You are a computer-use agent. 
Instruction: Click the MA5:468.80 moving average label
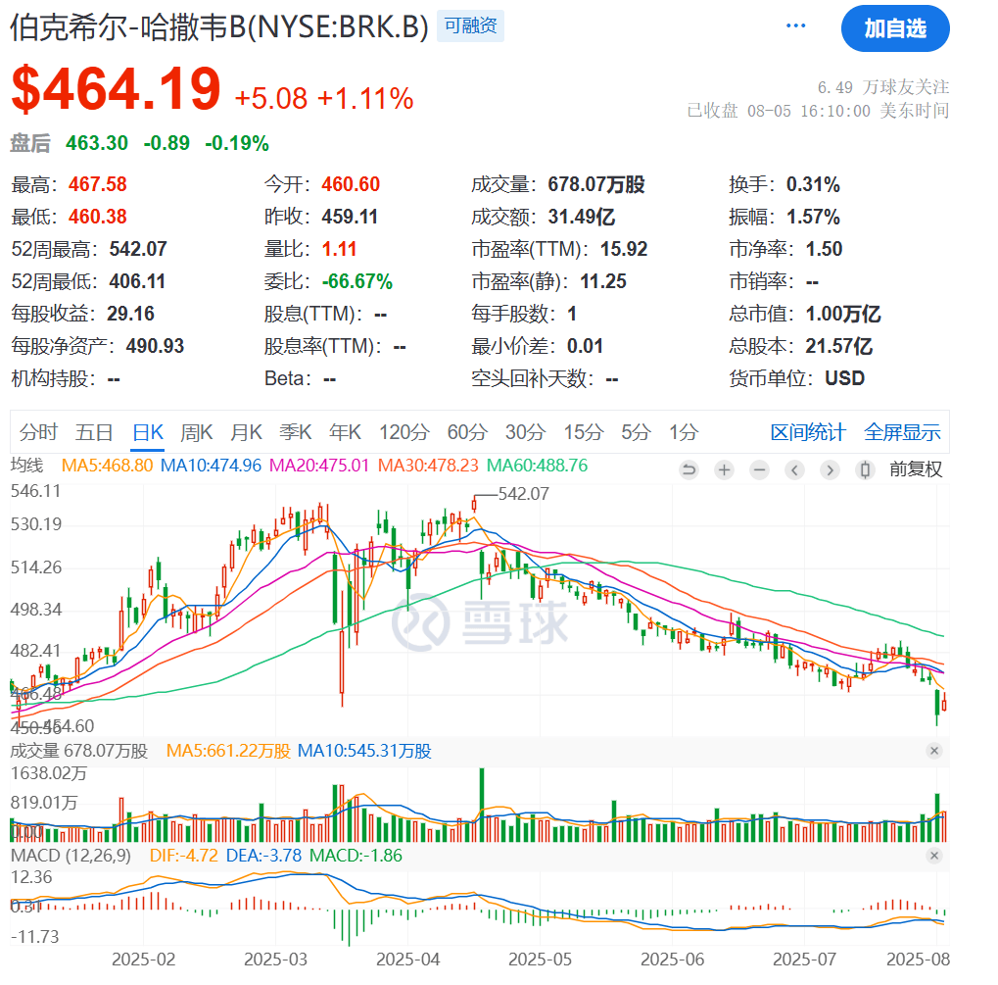[x=107, y=466]
